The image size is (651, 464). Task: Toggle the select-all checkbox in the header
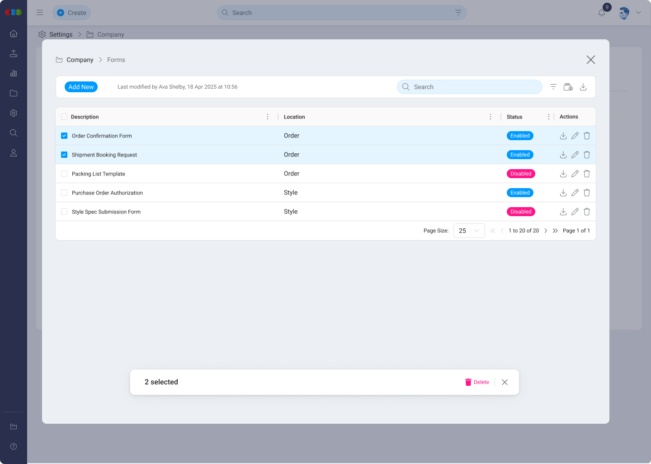coord(64,116)
